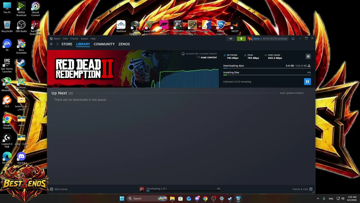This screenshot has height=203, width=360.
Task: Click the Downloading data progress bar
Action: coord(267,68)
